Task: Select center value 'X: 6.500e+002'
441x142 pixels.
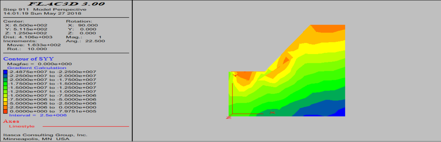Action: click(26, 25)
